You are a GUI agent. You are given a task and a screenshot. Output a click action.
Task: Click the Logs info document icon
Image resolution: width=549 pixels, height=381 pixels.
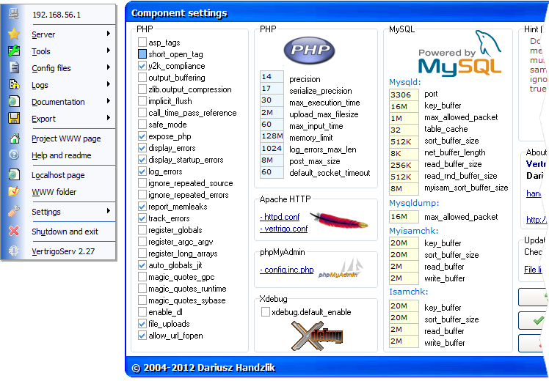tap(14, 84)
